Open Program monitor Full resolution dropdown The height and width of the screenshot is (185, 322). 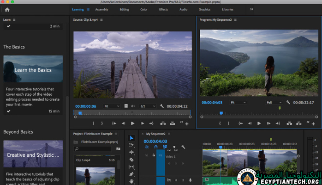pyautogui.click(x=274, y=102)
